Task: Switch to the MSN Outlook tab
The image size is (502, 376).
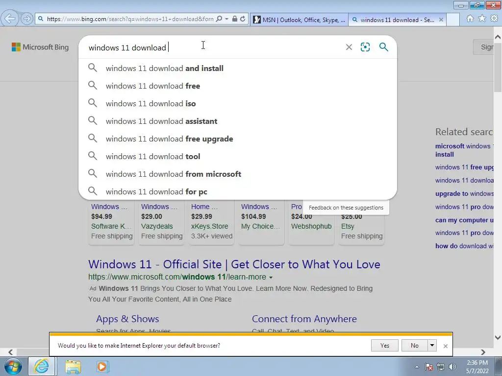Action: [x=299, y=20]
